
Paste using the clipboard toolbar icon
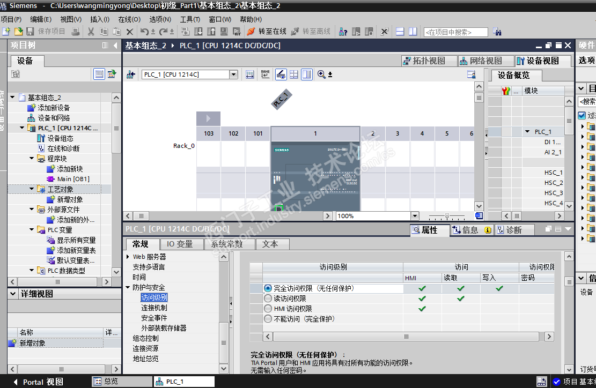[117, 32]
